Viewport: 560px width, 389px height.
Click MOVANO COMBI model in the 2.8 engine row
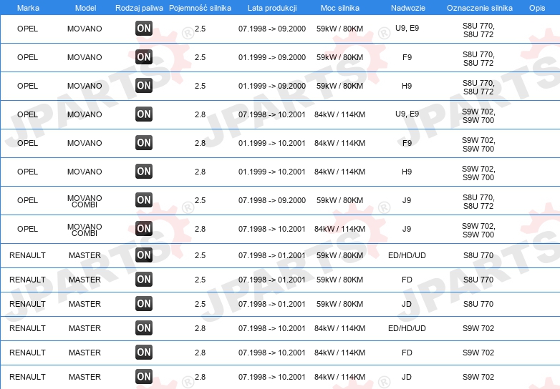point(85,230)
